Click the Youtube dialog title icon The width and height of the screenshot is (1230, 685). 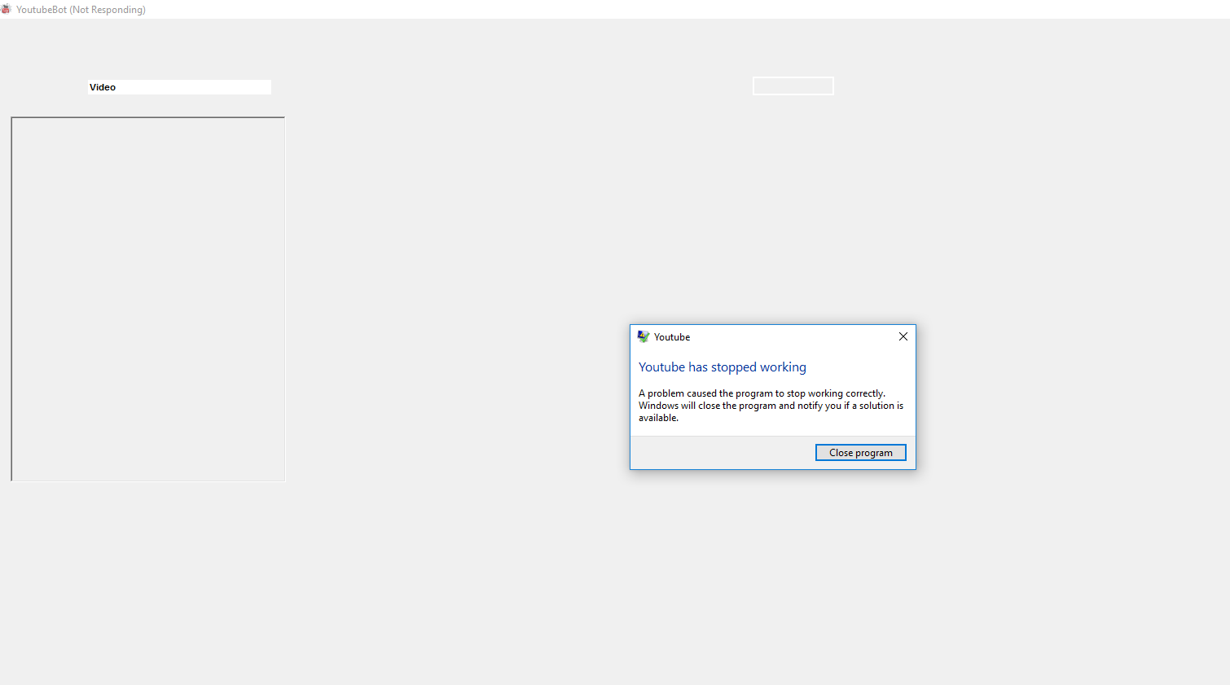(x=644, y=336)
